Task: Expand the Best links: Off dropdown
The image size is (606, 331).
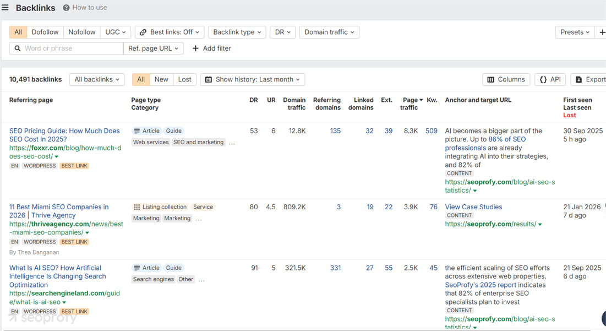Action: pos(170,32)
